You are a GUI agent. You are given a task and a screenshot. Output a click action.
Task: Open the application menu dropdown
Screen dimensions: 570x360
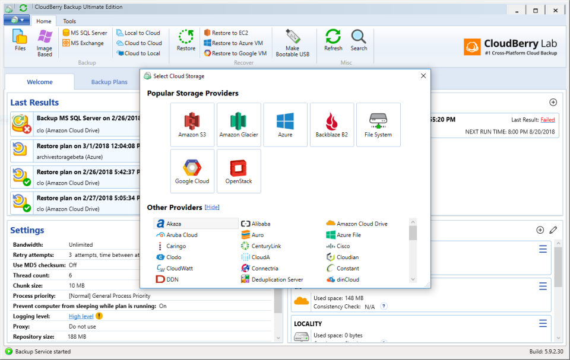[17, 20]
